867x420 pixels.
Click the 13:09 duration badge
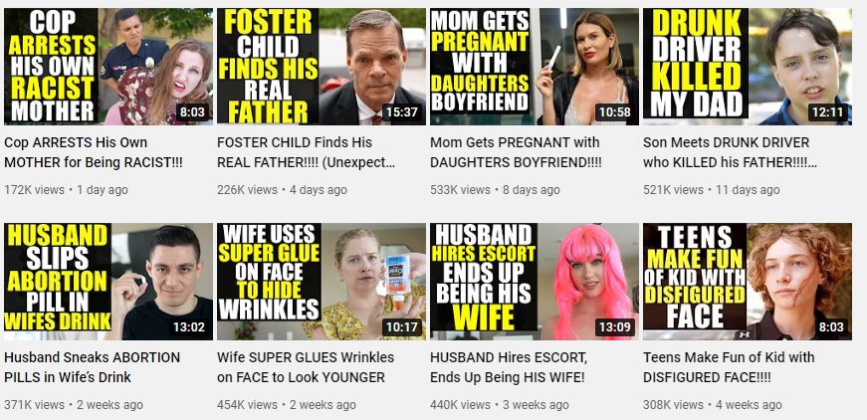click(x=615, y=327)
